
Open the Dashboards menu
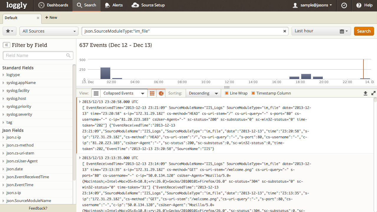pos(53,5)
